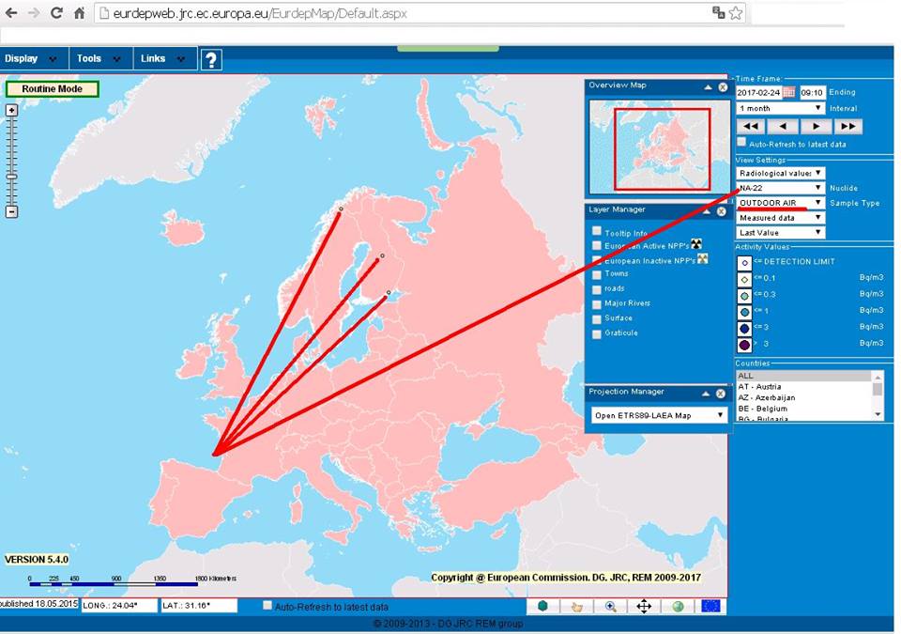The width and height of the screenshot is (901, 634).
Task: Click the four-arrow move tool icon
Action: 644,607
